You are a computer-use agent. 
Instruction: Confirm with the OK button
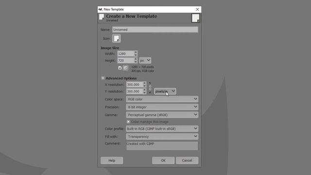(x=163, y=160)
